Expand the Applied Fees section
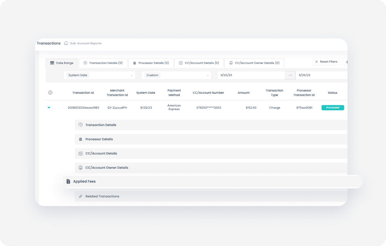Image resolution: width=386 pixels, height=246 pixels. tap(213, 181)
